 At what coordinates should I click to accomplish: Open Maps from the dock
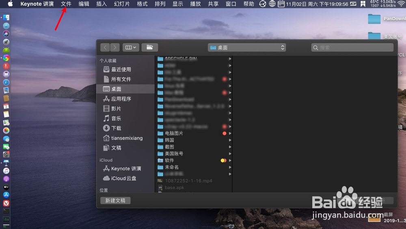coord(6,122)
